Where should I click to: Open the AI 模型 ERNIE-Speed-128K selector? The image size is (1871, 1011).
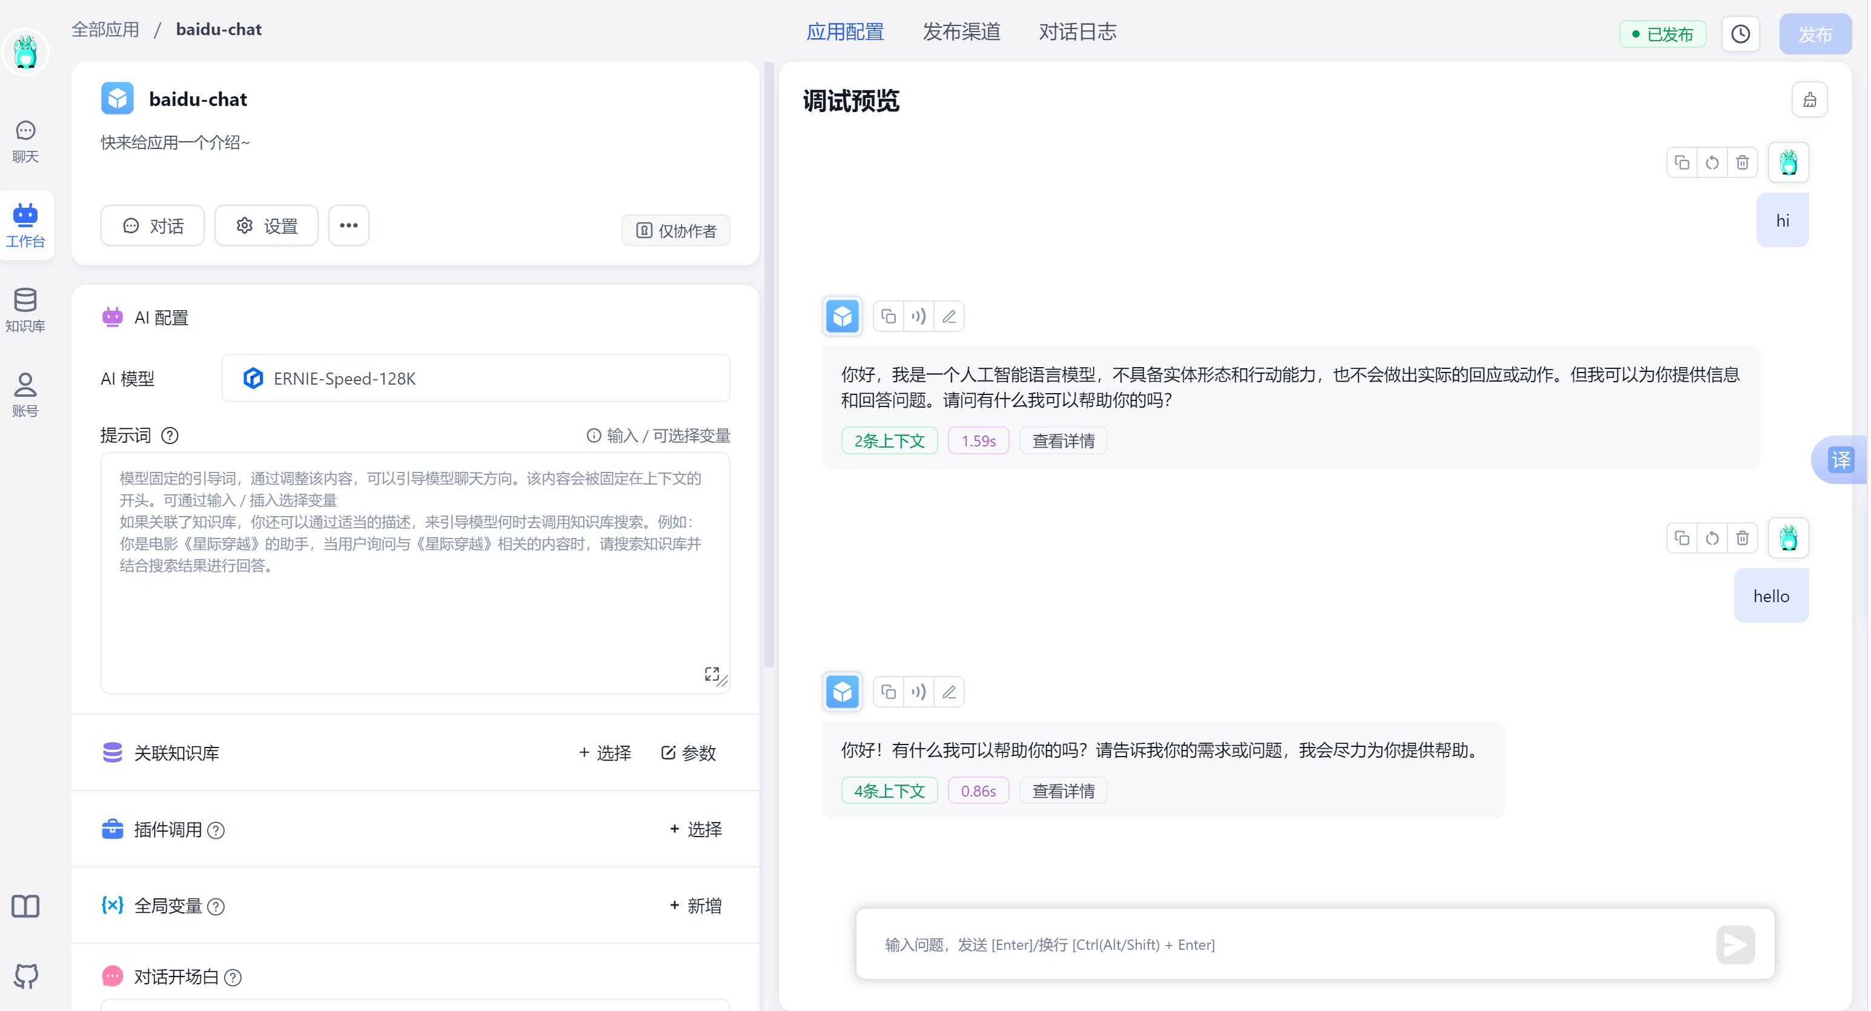pyautogui.click(x=475, y=377)
